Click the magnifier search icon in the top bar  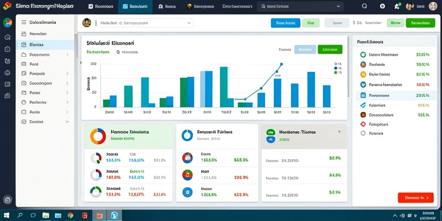pos(364,6)
